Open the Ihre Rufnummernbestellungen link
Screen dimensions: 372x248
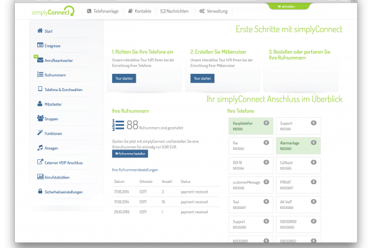click(x=135, y=170)
